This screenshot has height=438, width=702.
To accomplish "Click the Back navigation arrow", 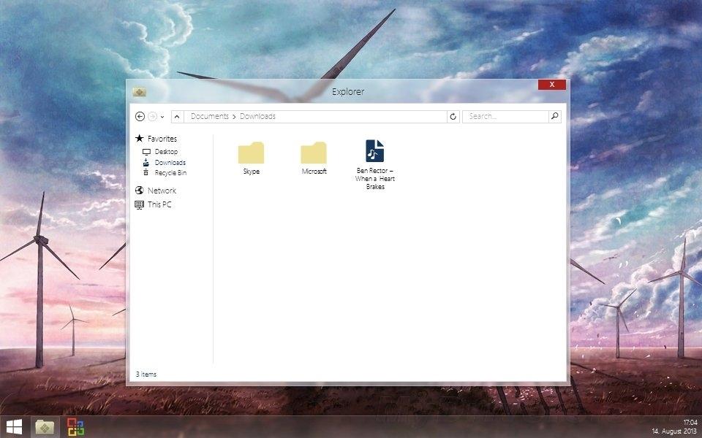I will click(x=140, y=116).
